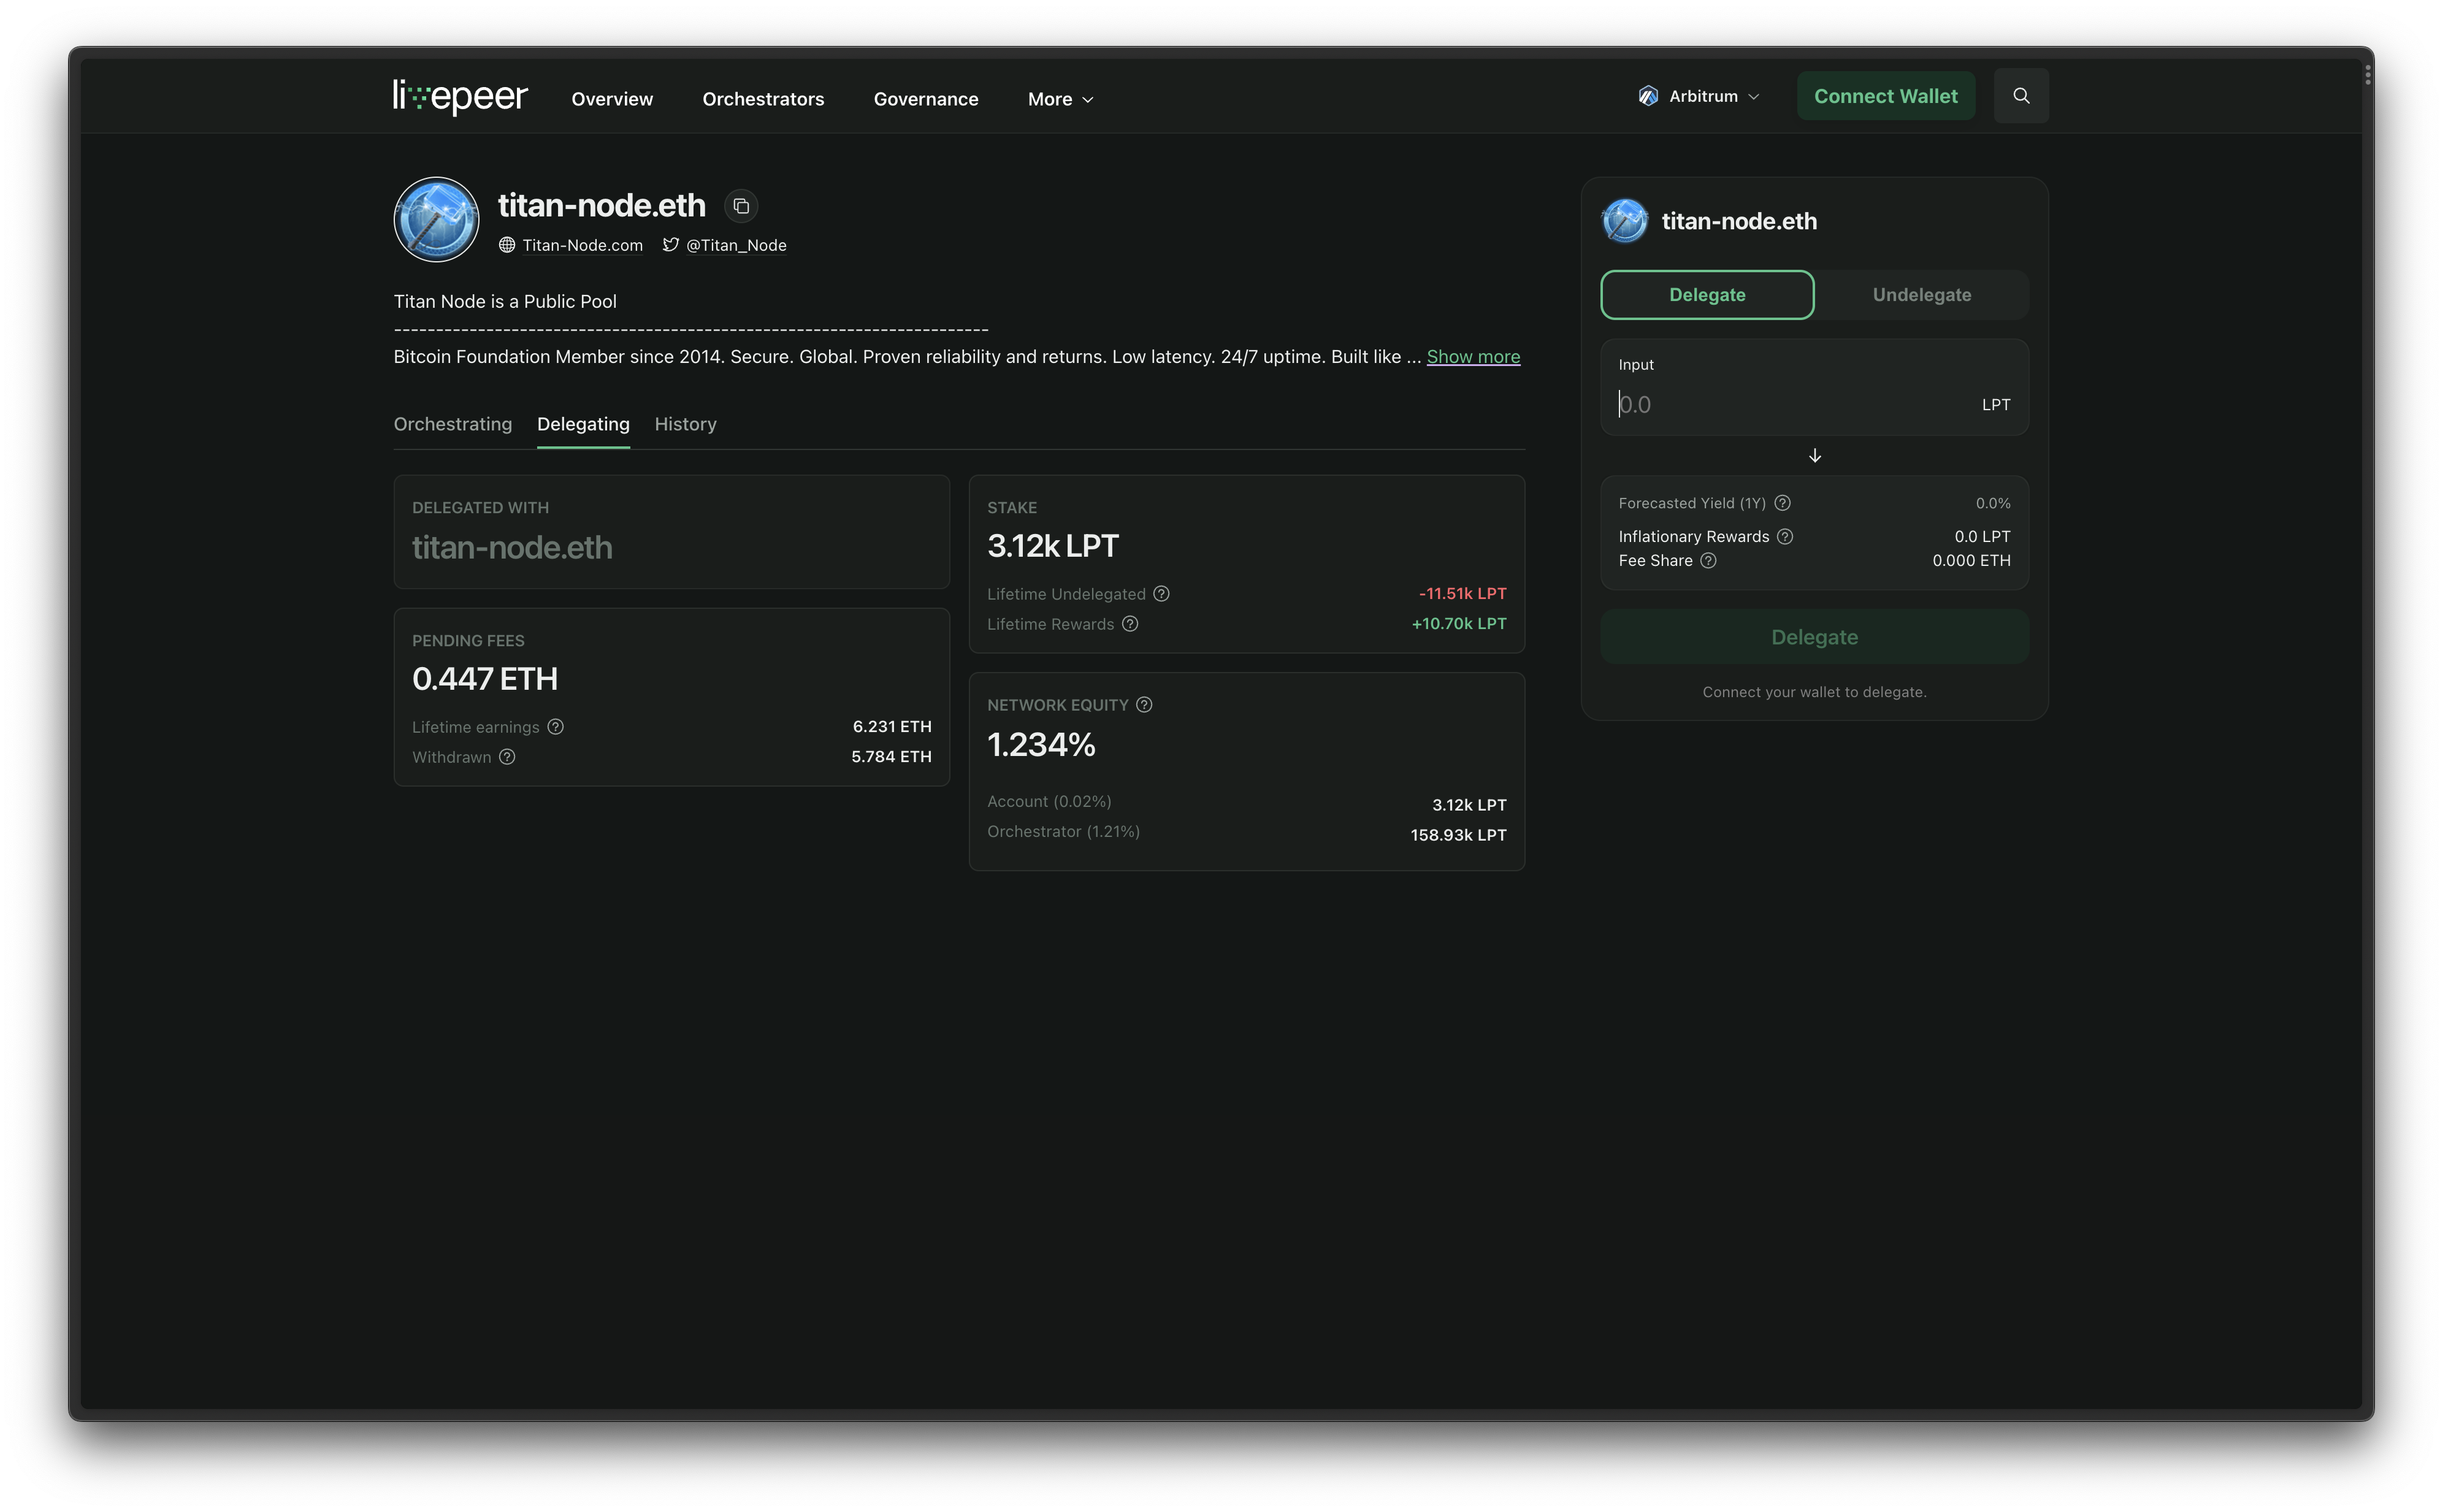This screenshot has height=1512, width=2443.
Task: Click the Connect Wallet button
Action: [1885, 96]
